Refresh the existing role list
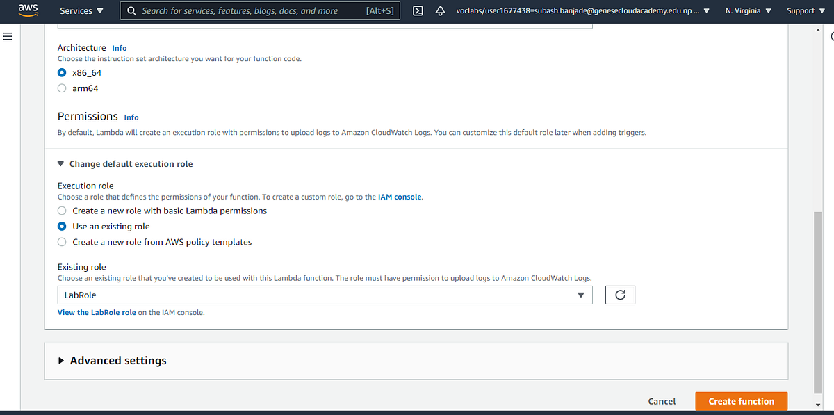This screenshot has width=834, height=415. [619, 295]
